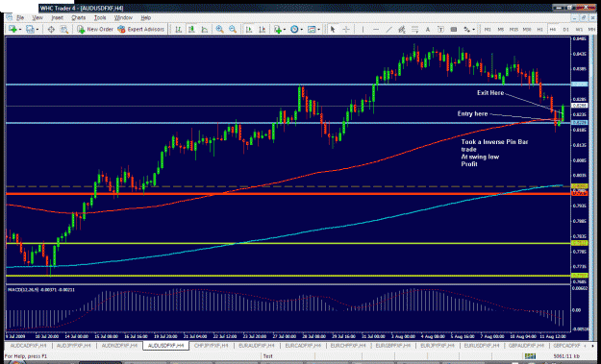Select the Crosshair tool

pyautogui.click(x=346, y=29)
